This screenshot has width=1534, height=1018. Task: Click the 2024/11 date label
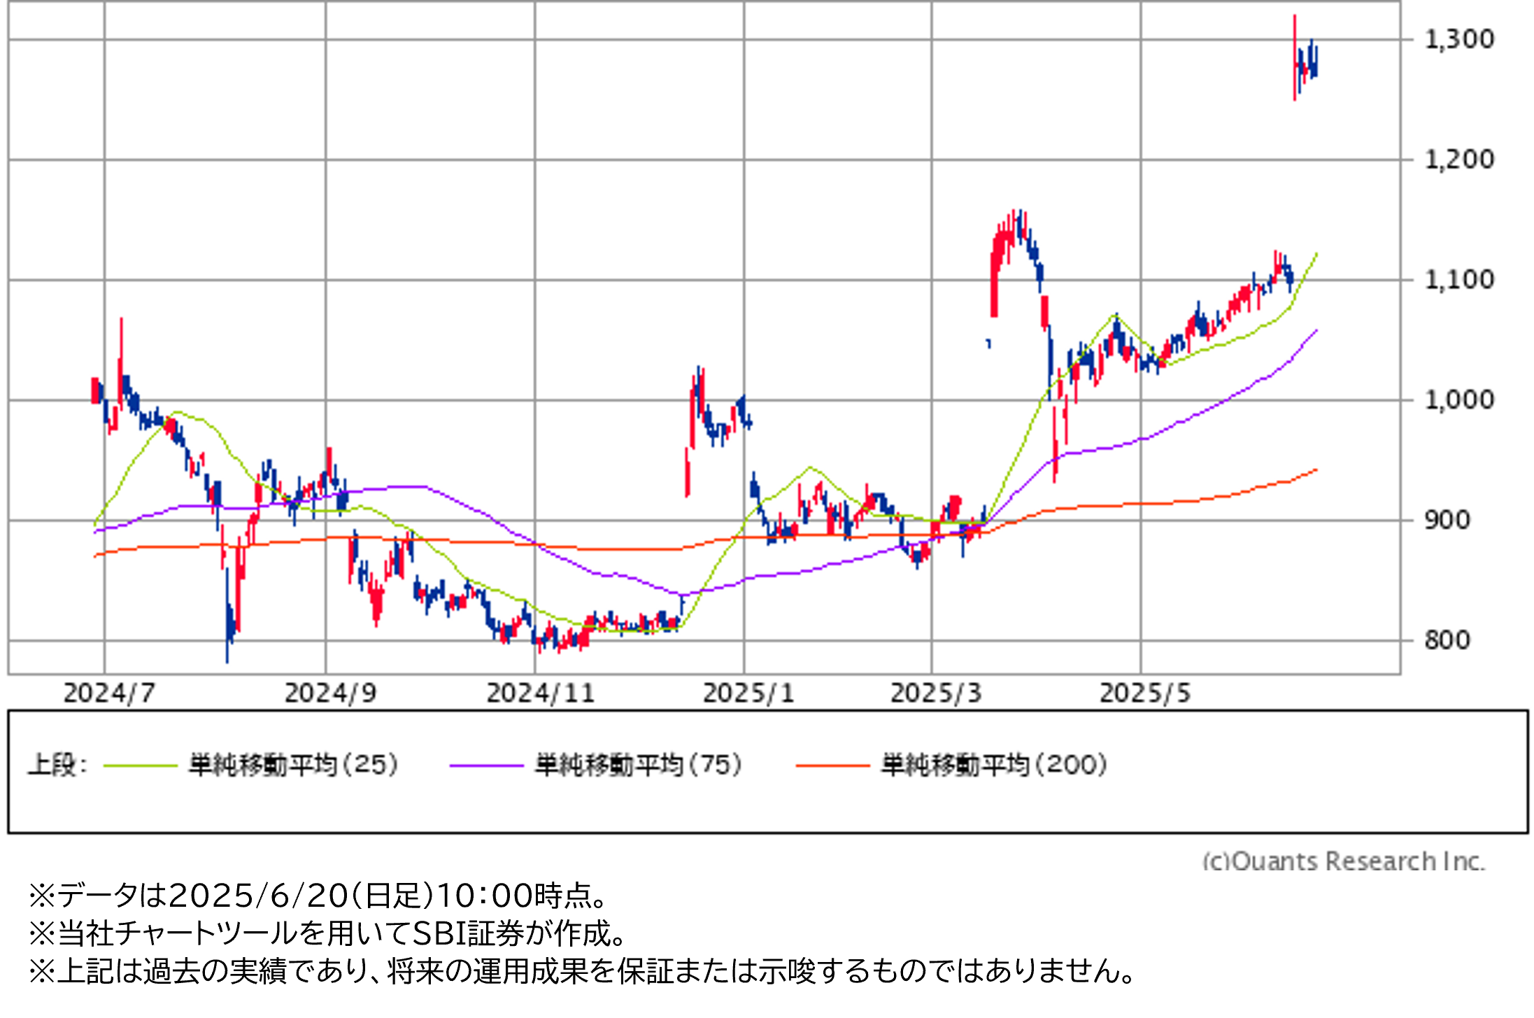pyautogui.click(x=540, y=693)
